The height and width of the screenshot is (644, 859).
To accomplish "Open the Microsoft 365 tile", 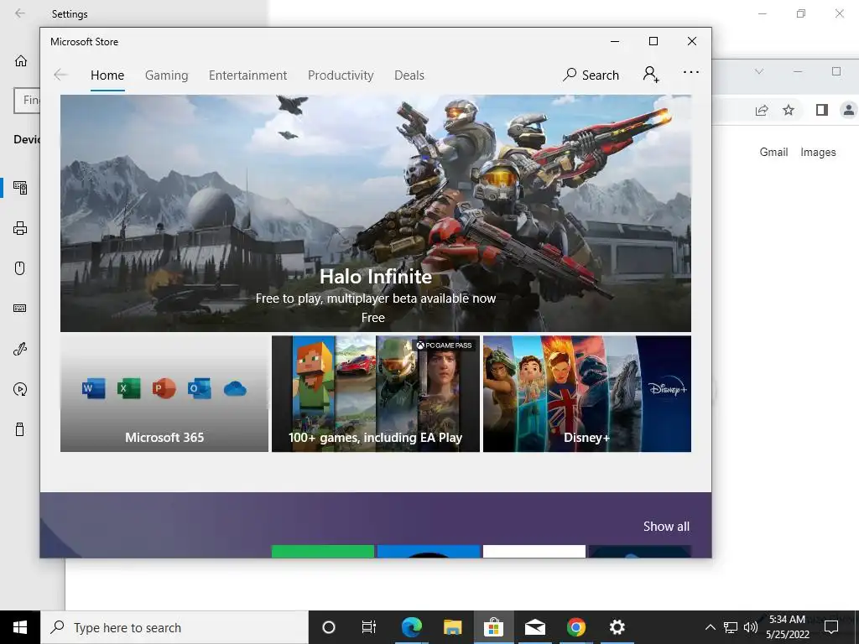I will 164,394.
